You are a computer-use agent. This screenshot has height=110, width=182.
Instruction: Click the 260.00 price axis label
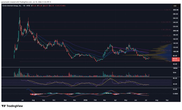point(176,18)
